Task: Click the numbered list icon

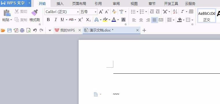Action: [142, 12]
